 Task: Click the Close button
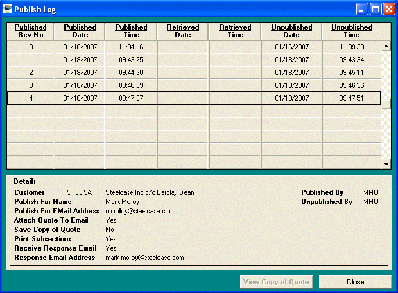click(355, 282)
